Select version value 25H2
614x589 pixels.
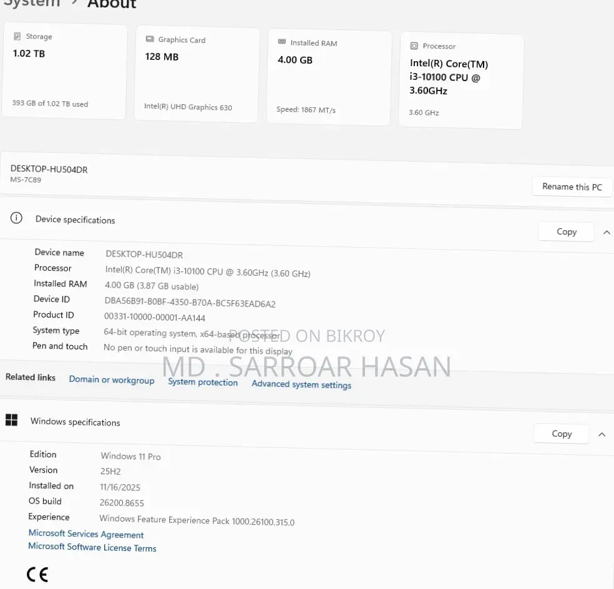[110, 471]
